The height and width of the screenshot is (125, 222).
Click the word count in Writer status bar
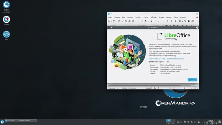(x=129, y=88)
